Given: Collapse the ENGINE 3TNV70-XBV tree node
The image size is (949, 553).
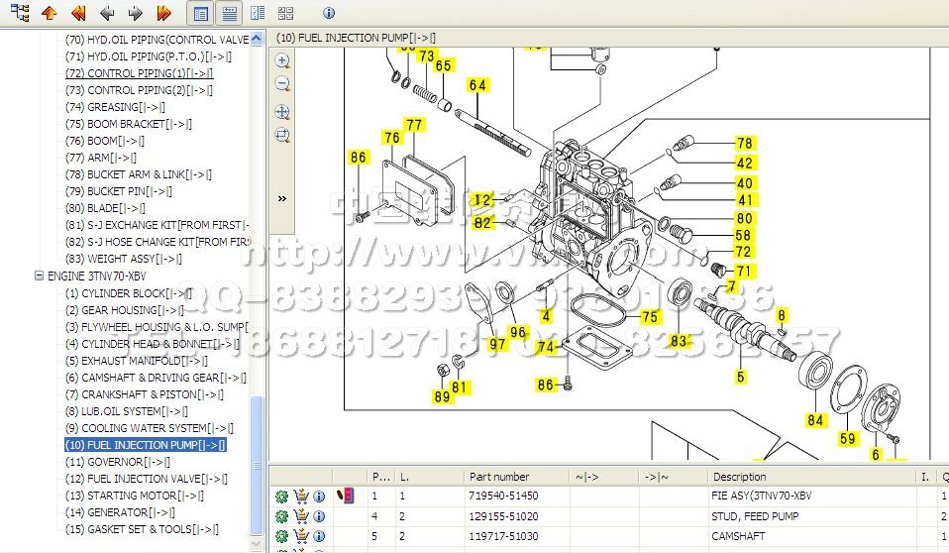Looking at the screenshot, I should [39, 276].
